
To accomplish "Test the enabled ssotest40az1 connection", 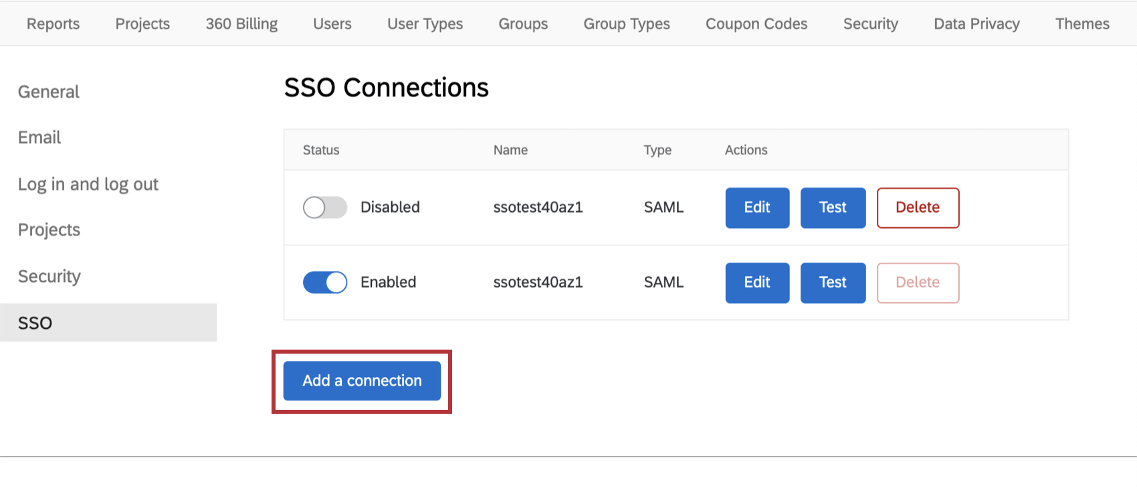I will coord(833,283).
